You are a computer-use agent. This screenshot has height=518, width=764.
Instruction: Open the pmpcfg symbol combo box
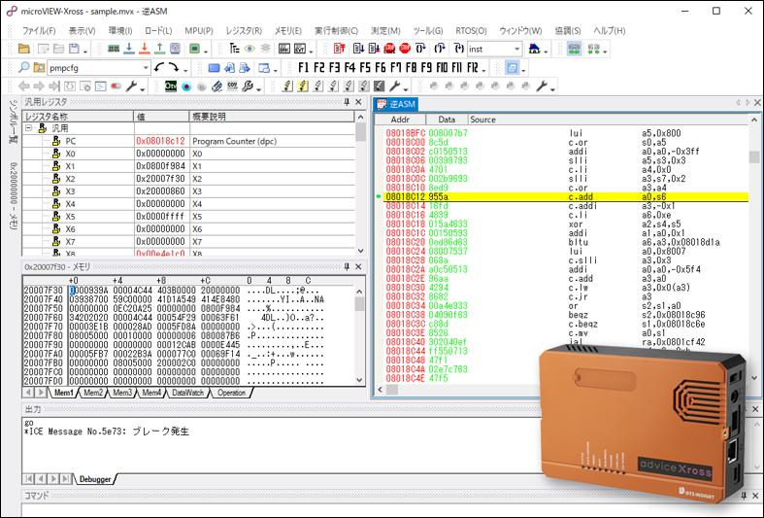pos(99,68)
